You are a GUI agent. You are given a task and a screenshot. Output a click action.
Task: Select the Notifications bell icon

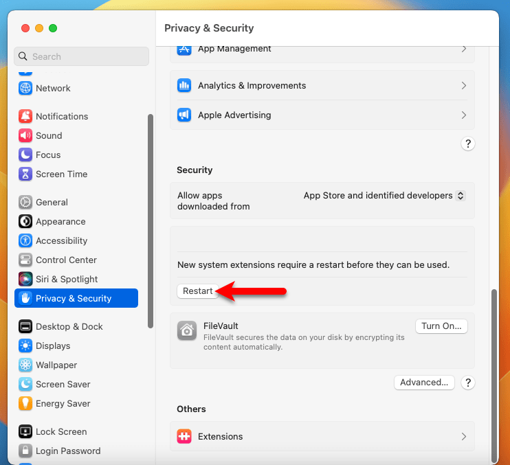point(25,116)
